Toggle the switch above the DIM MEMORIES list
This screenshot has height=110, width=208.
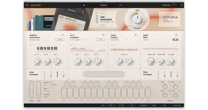[x=97, y=13]
